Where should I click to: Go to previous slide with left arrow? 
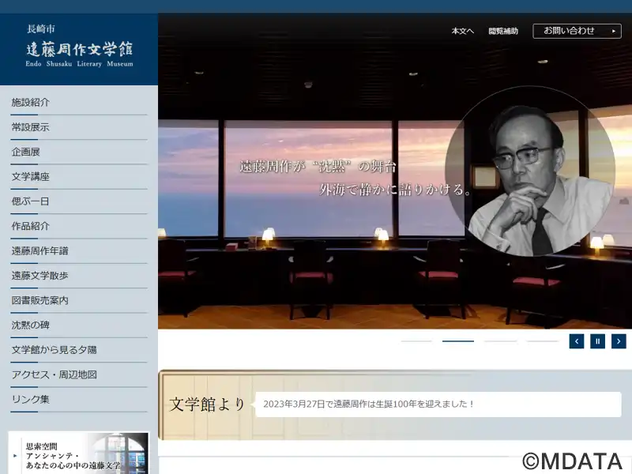pos(577,341)
